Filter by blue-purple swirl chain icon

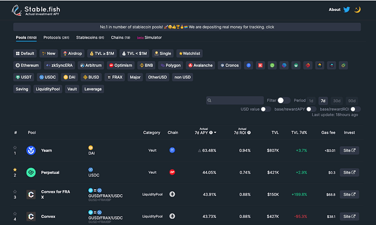(x=284, y=65)
